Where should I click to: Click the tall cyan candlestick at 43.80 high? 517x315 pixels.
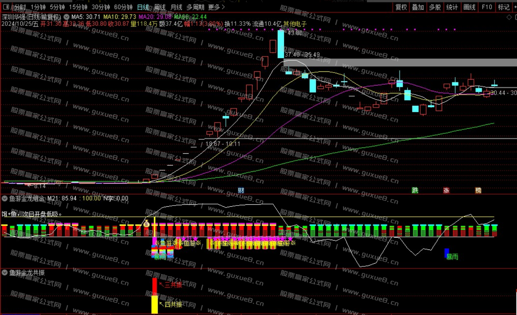[280, 44]
